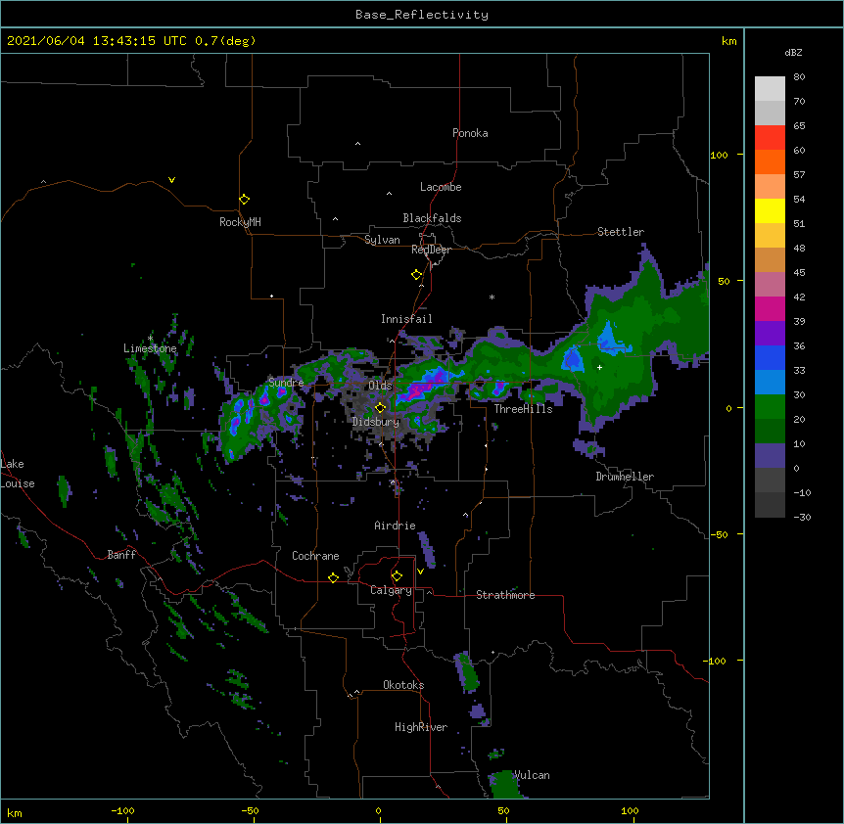The height and width of the screenshot is (824, 844).
Task: Click the RockyMH label
Action: tap(240, 222)
